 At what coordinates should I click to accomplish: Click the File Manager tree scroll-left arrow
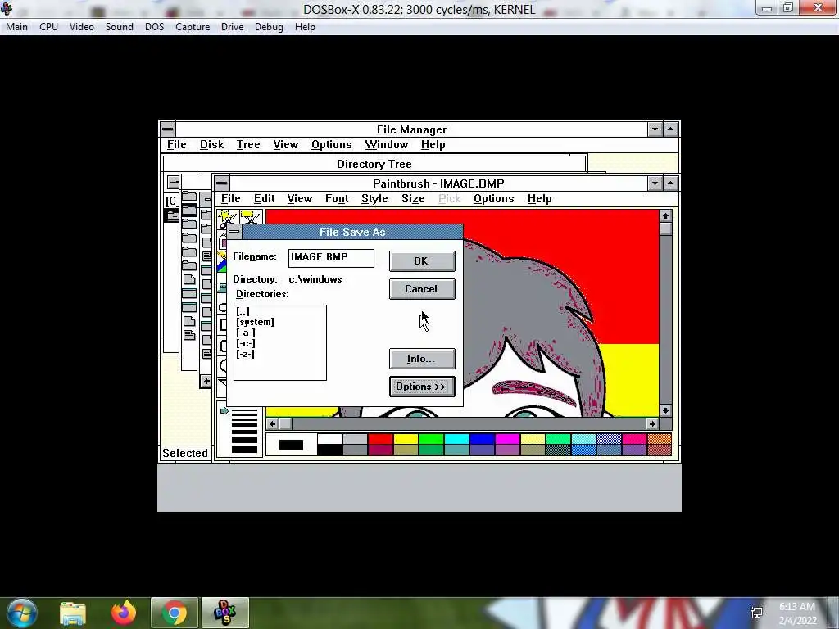(206, 382)
